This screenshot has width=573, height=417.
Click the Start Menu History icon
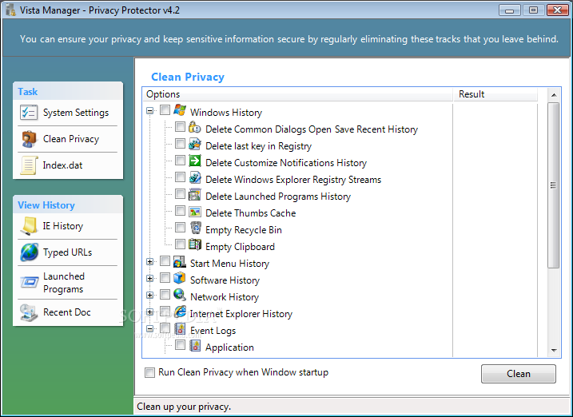[180, 261]
